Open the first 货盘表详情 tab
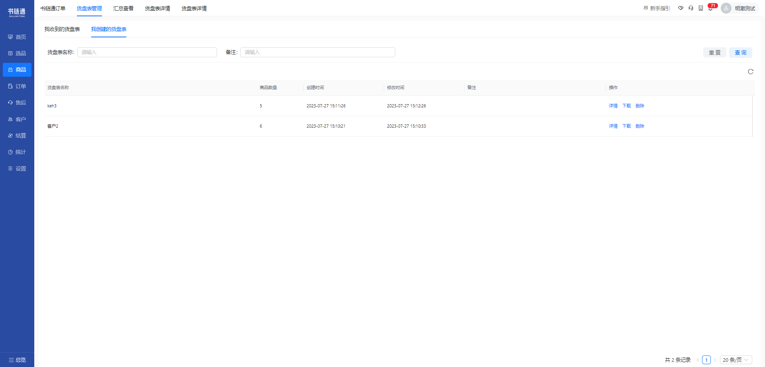 coord(157,8)
